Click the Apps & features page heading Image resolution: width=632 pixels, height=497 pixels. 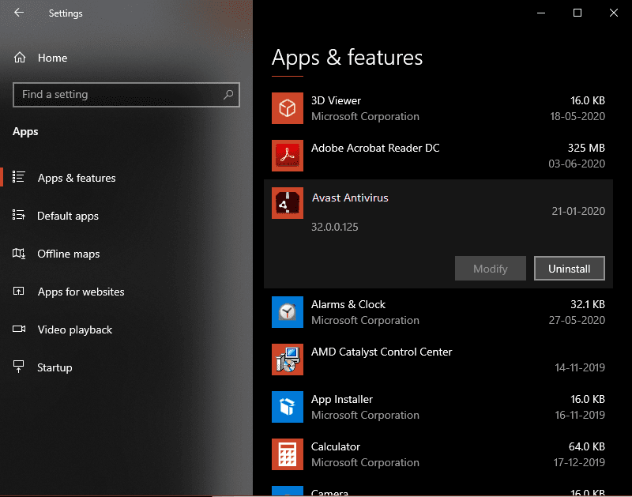(x=347, y=58)
